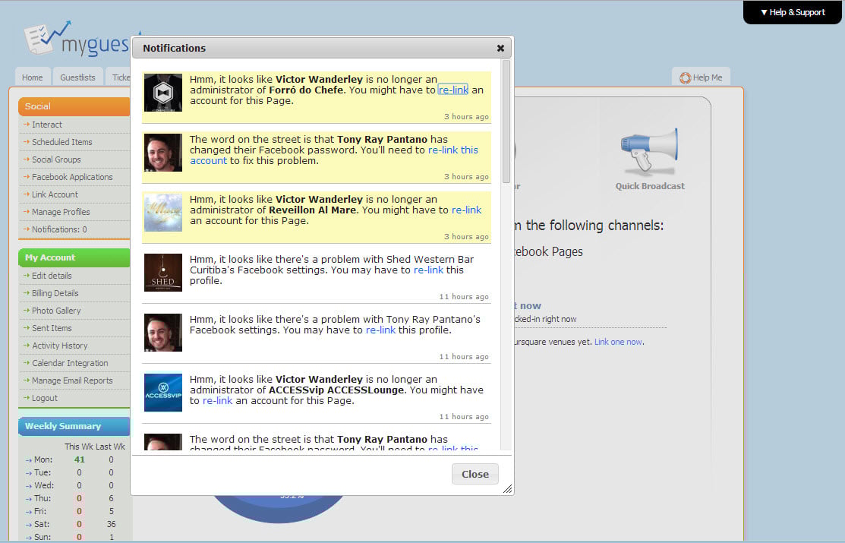
Task: Click the dialog resize grip handle
Action: (x=507, y=489)
